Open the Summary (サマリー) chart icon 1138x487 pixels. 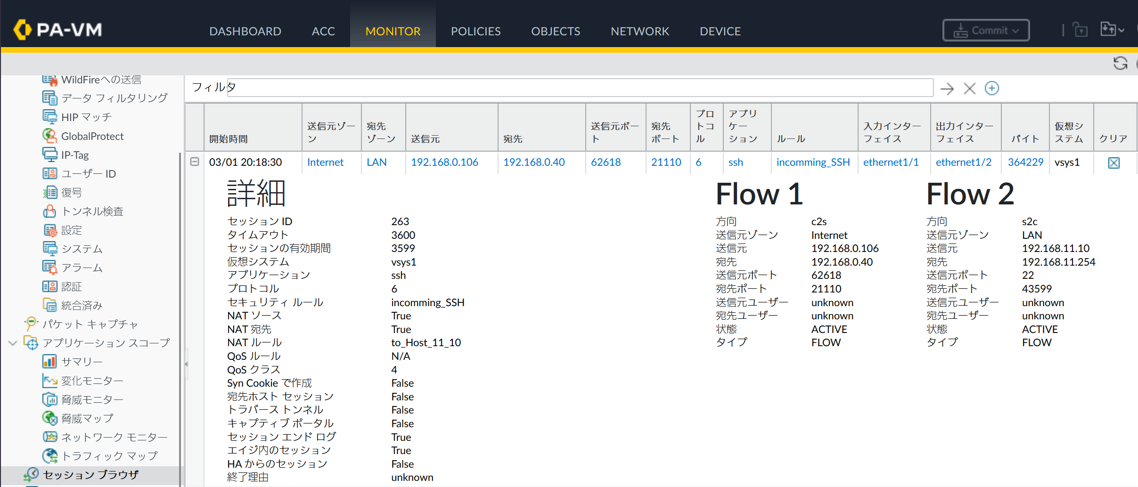tap(49, 362)
